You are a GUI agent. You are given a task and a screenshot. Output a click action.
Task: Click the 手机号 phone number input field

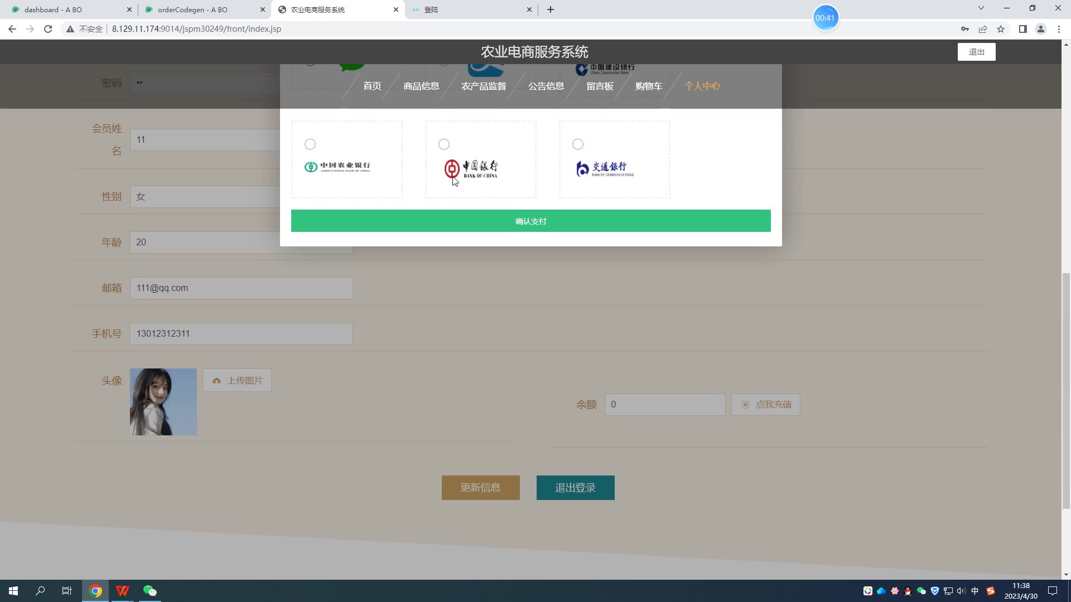(241, 334)
